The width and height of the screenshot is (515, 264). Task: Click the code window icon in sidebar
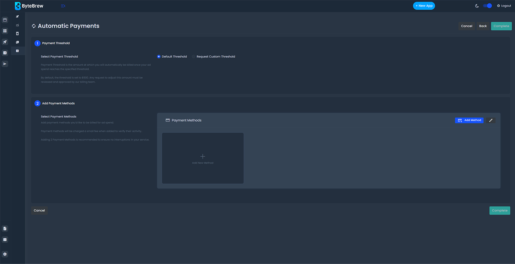5,239
